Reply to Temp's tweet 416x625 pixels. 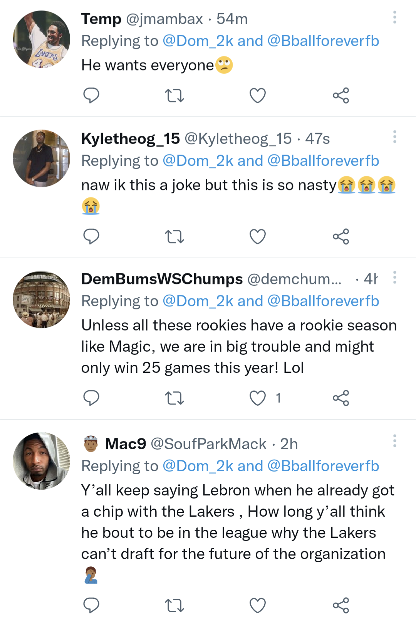tap(91, 95)
